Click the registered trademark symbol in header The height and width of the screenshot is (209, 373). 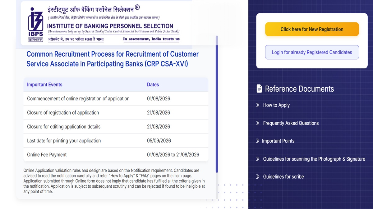[137, 7]
